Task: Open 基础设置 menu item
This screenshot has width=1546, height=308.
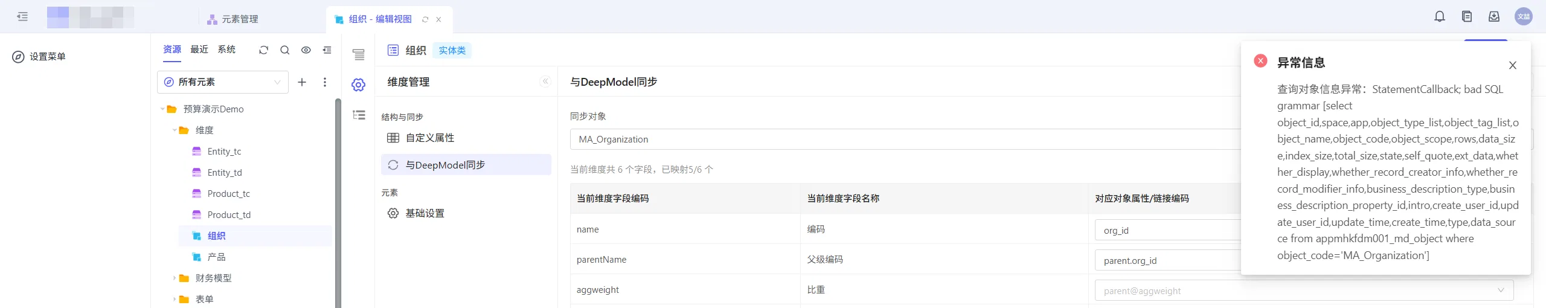Action: (x=466, y=214)
